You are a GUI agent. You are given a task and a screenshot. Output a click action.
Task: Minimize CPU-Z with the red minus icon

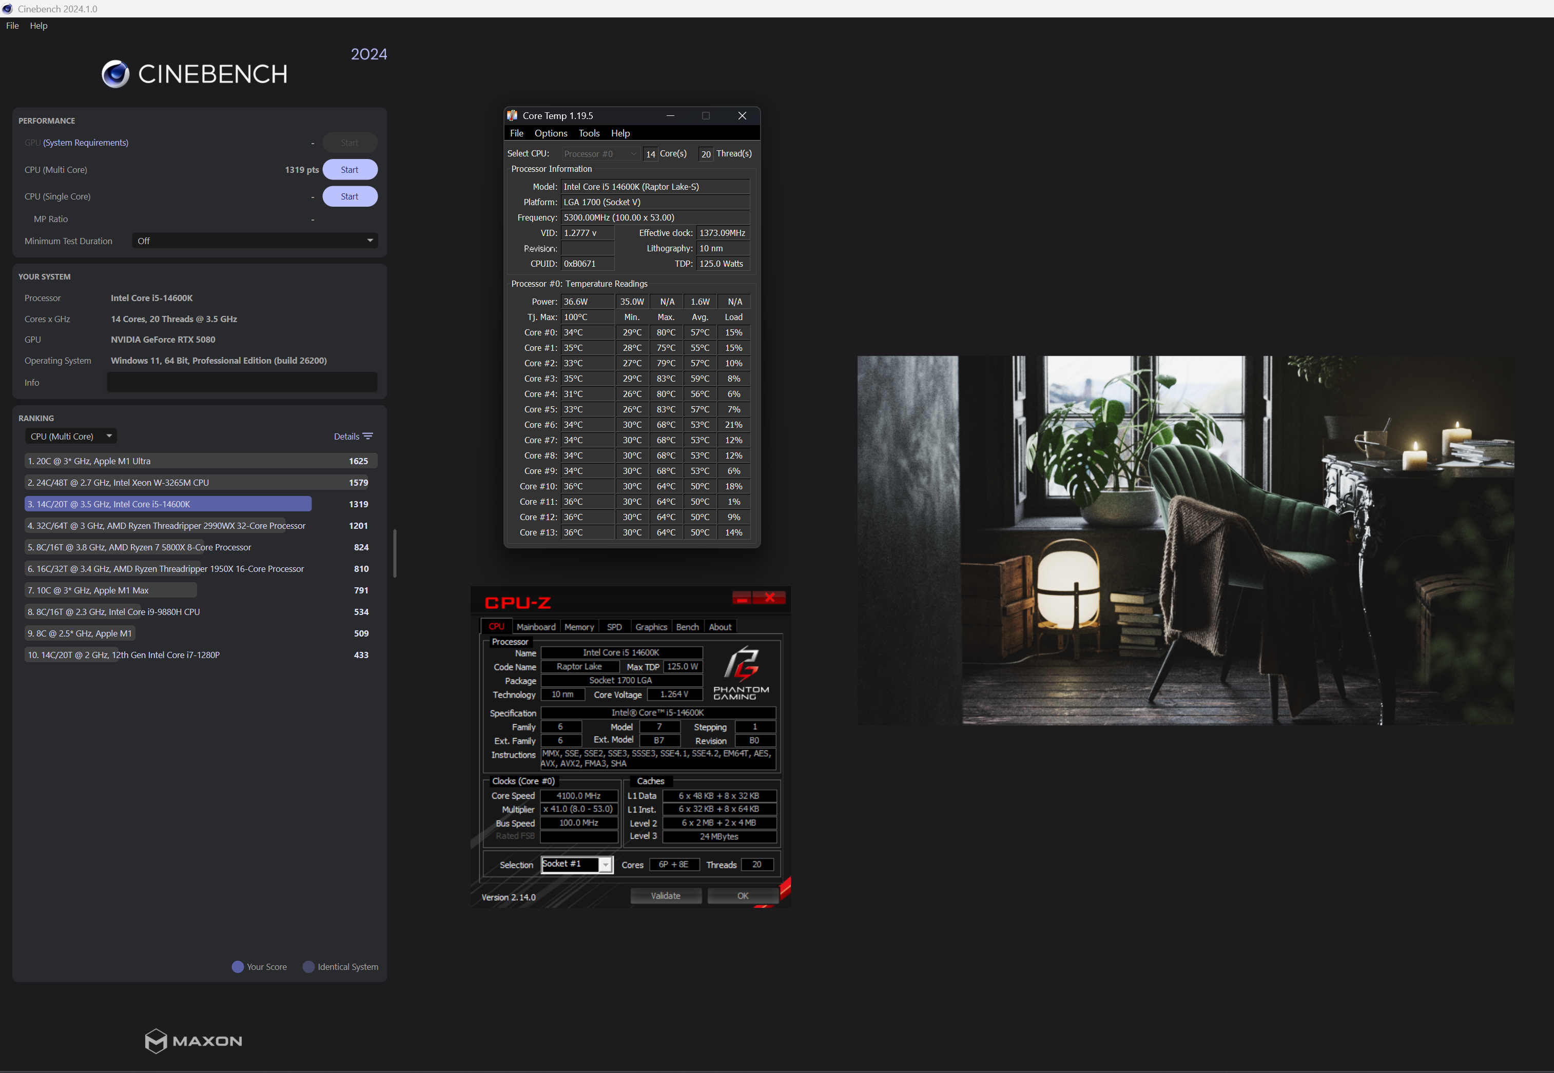click(x=742, y=598)
